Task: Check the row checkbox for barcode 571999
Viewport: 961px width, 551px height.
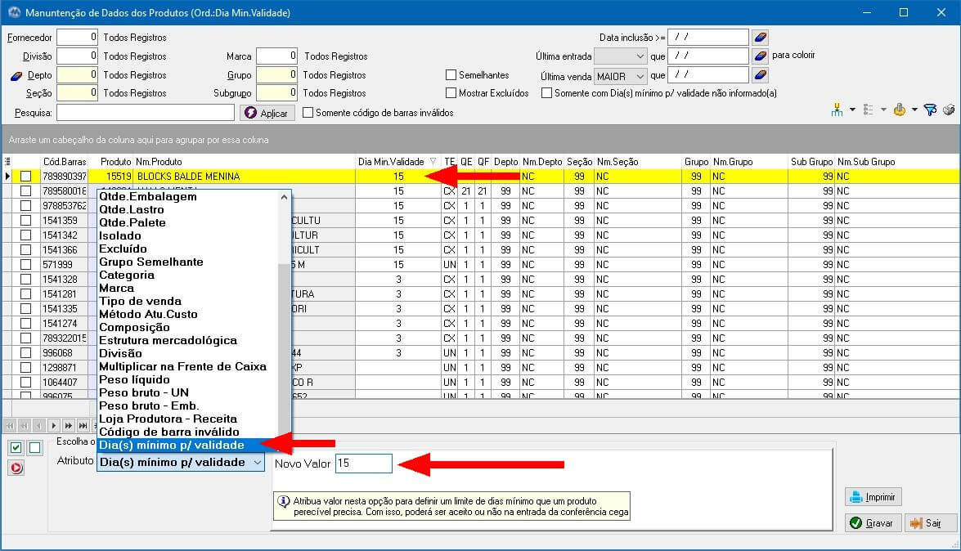Action: point(25,265)
